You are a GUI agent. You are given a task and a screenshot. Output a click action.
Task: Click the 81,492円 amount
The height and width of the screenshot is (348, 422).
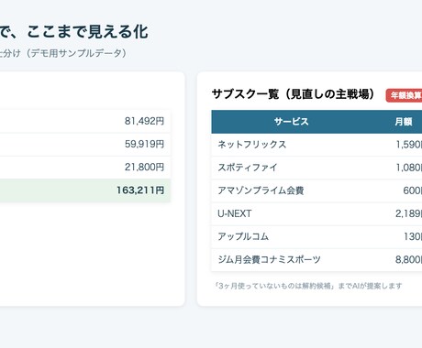(x=144, y=121)
